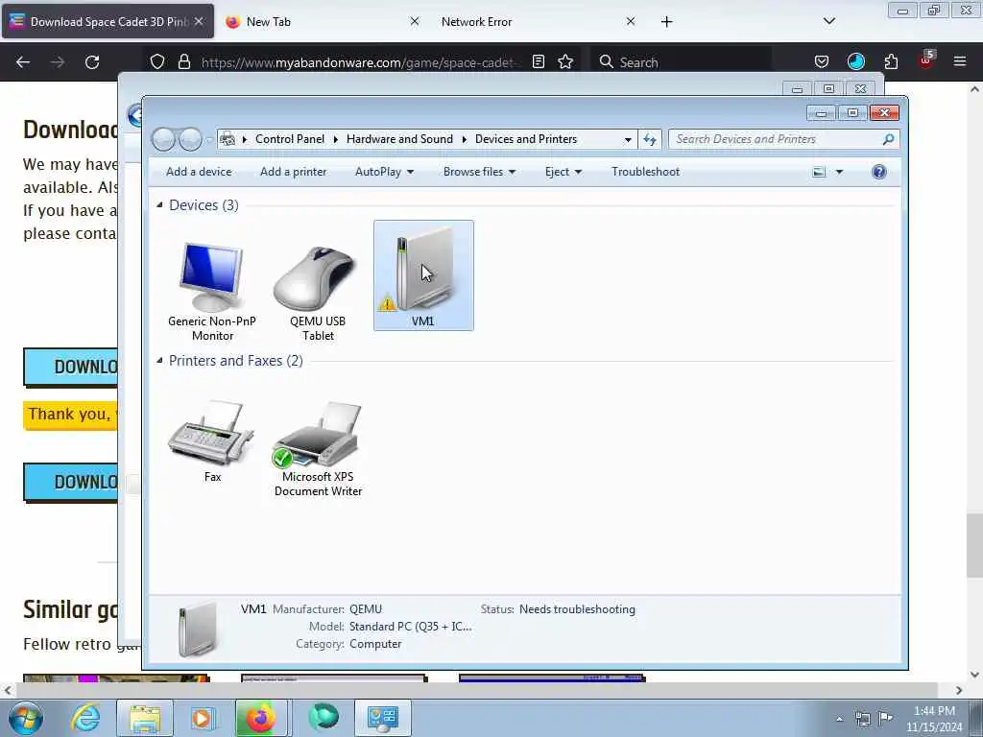Click Devices and Printers breadcrumb
983x737 pixels.
click(x=525, y=139)
